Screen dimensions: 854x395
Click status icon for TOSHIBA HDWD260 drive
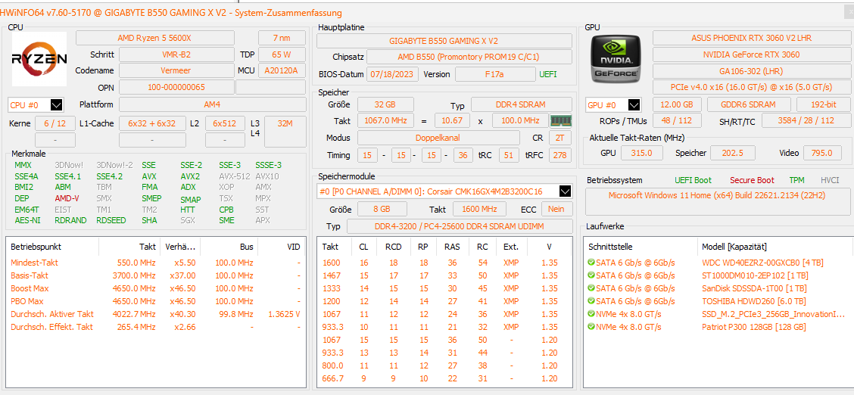(x=591, y=301)
